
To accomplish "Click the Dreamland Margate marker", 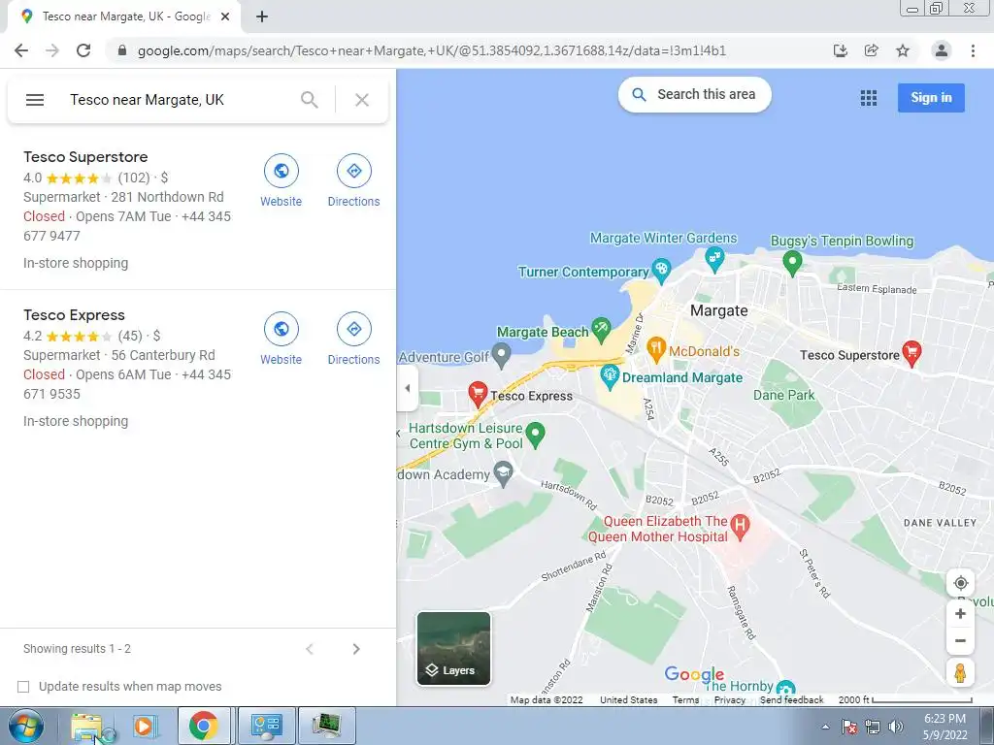I will coord(610,376).
